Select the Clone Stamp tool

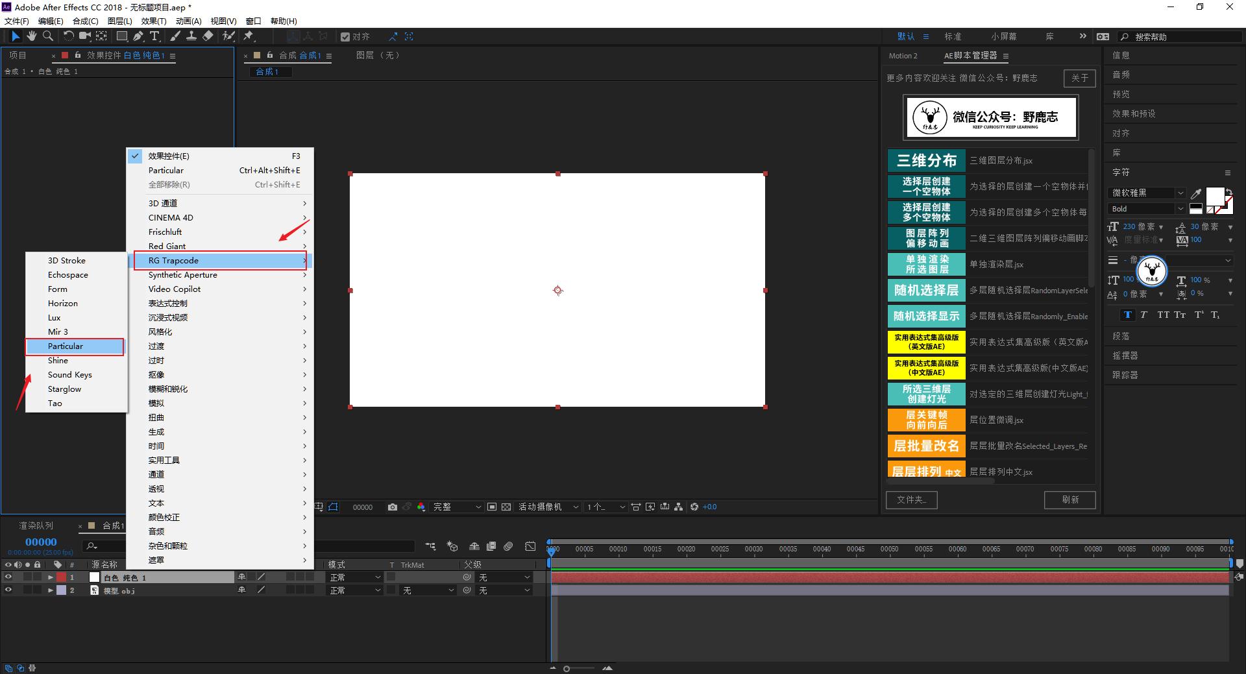191,36
